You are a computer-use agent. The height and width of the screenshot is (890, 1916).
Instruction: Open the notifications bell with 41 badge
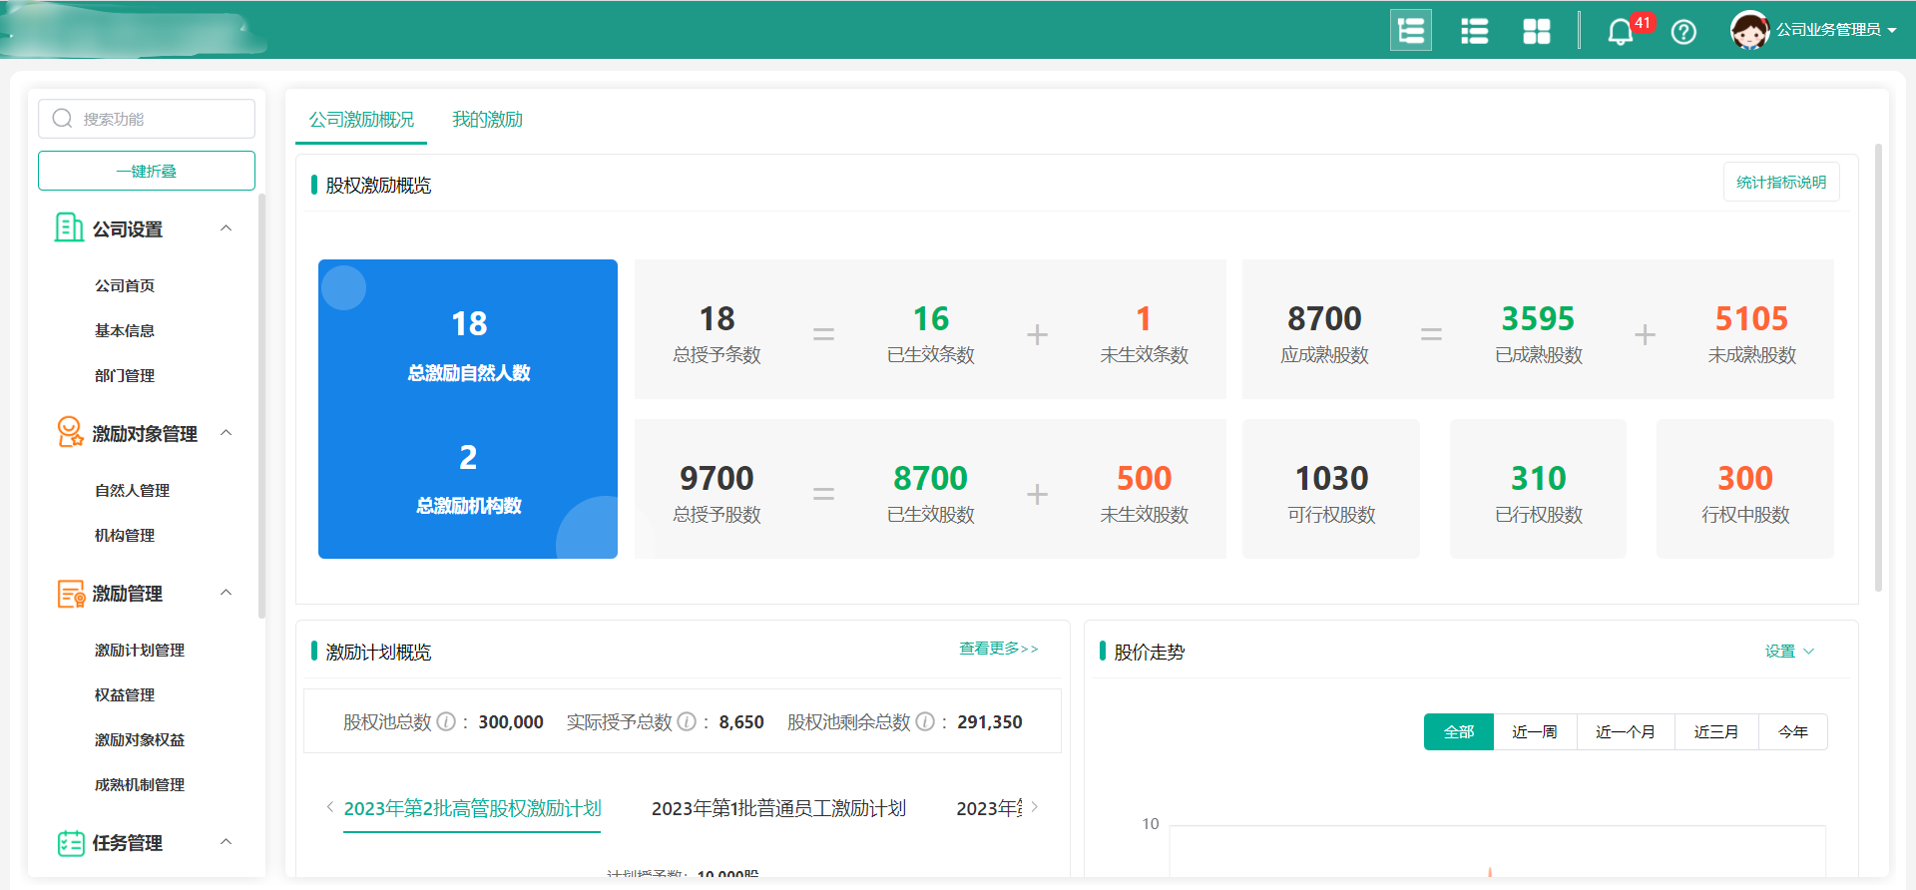tap(1622, 31)
